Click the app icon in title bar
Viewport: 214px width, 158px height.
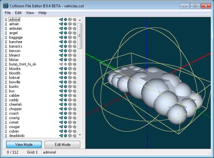6,6
